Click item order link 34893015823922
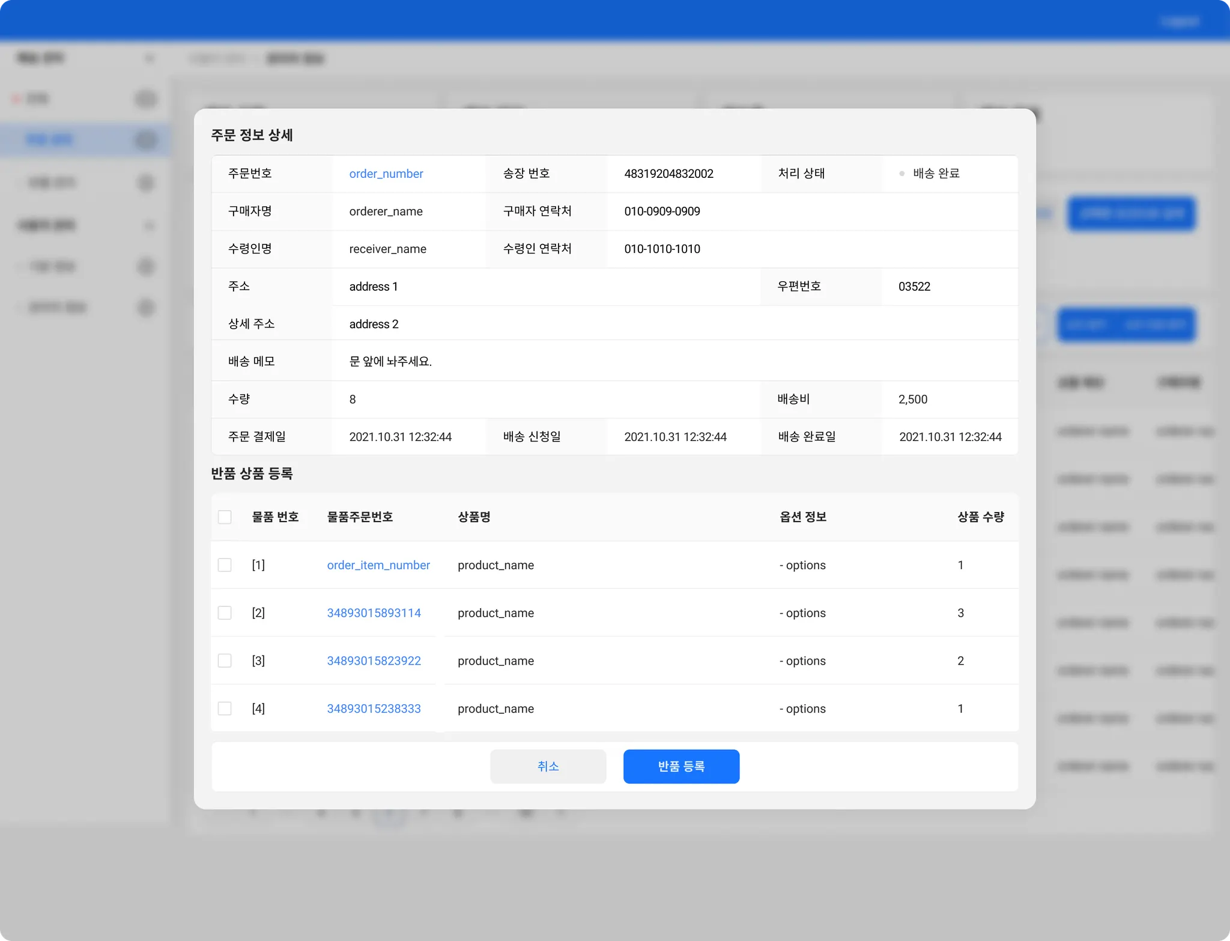This screenshot has width=1230, height=941. (374, 660)
